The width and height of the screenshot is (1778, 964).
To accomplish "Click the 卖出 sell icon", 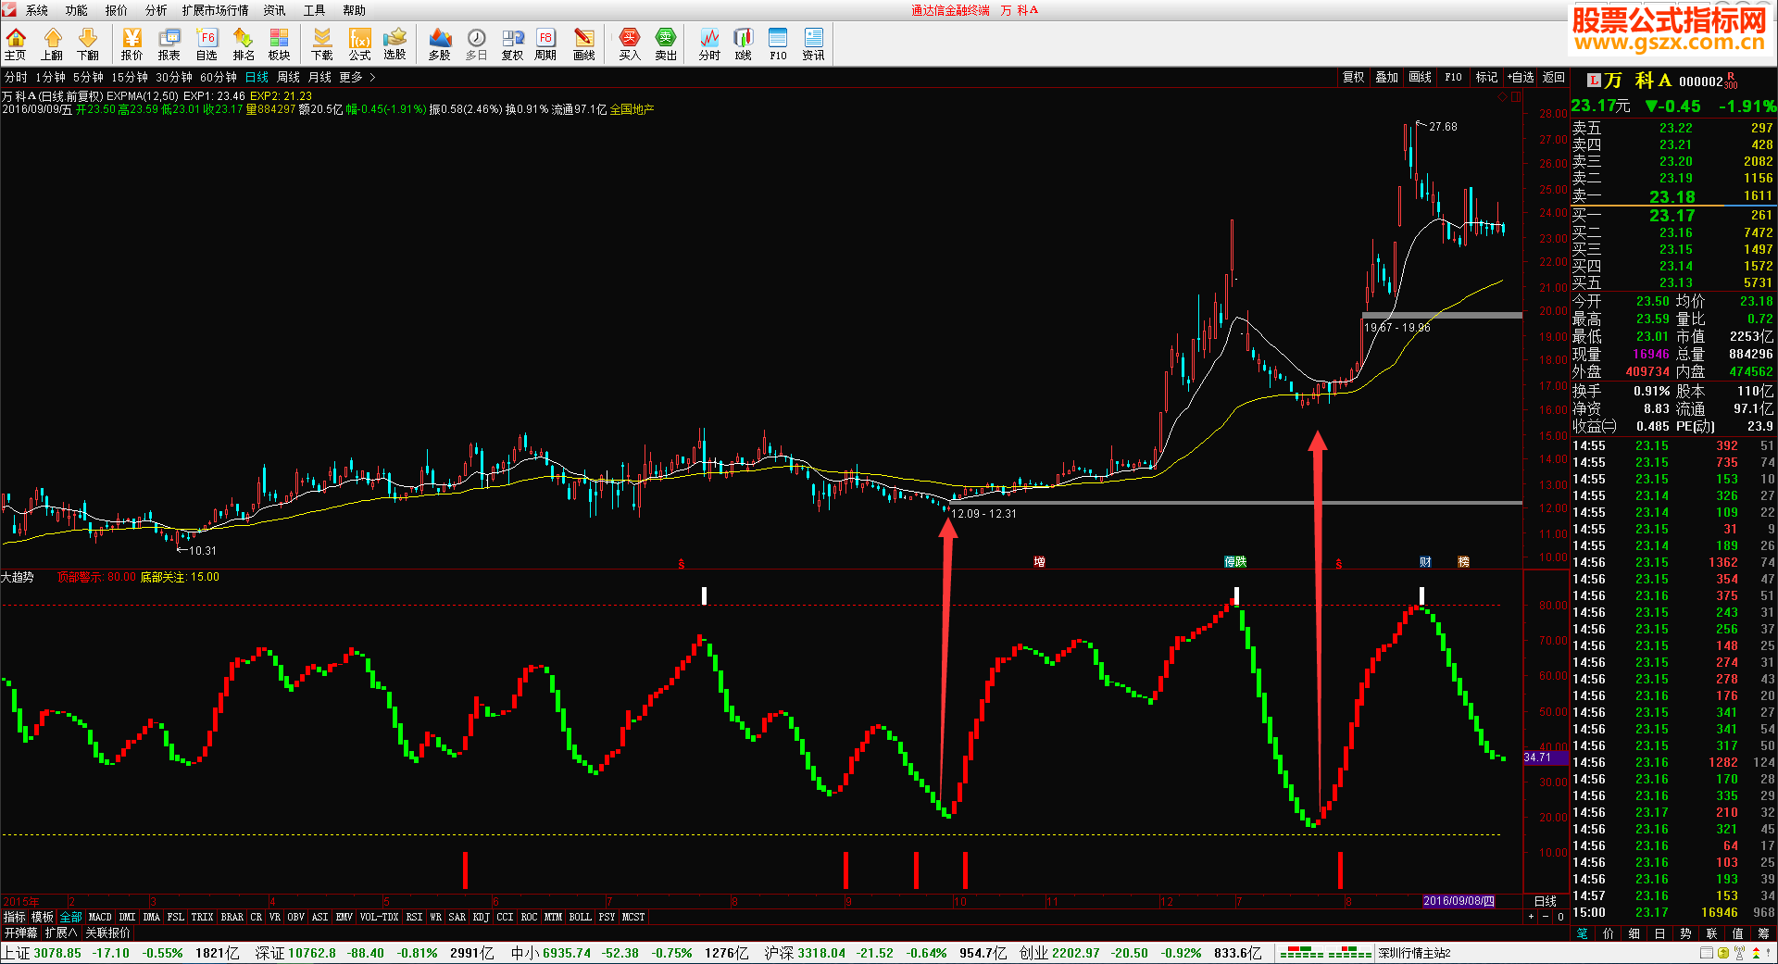I will (666, 44).
